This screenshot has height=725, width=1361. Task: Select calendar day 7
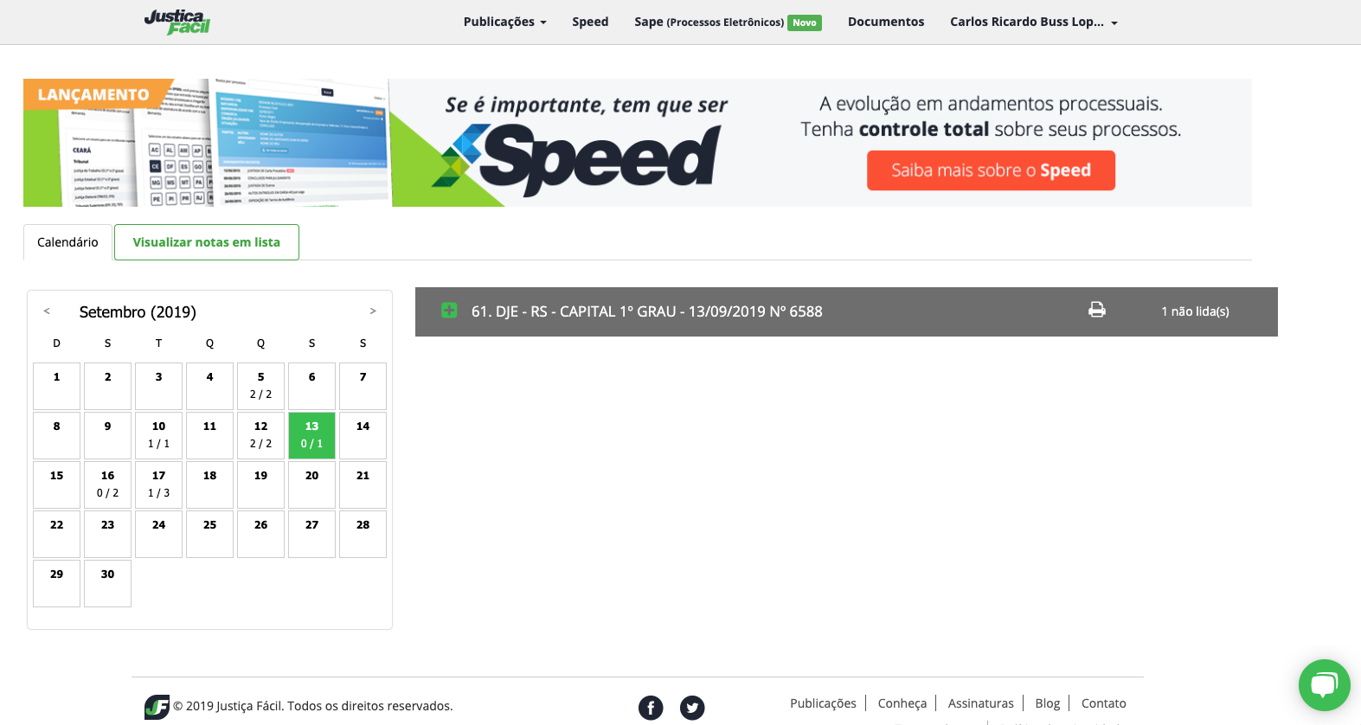click(x=363, y=386)
